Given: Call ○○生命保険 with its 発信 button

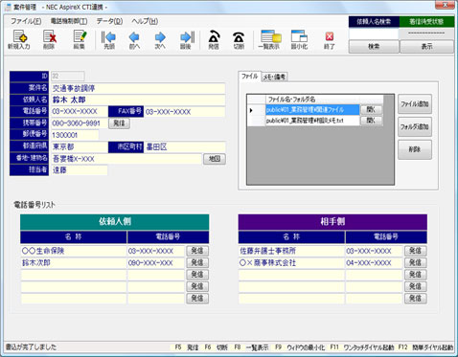Looking at the screenshot, I should click(197, 251).
